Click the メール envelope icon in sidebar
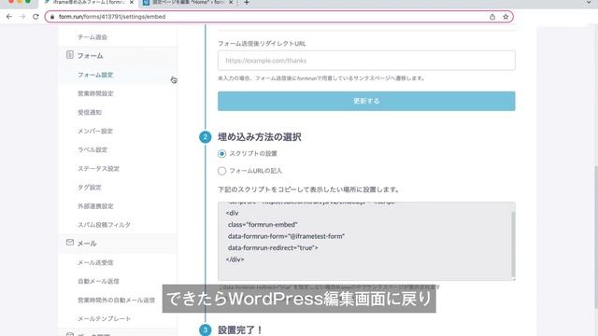 pyautogui.click(x=69, y=243)
